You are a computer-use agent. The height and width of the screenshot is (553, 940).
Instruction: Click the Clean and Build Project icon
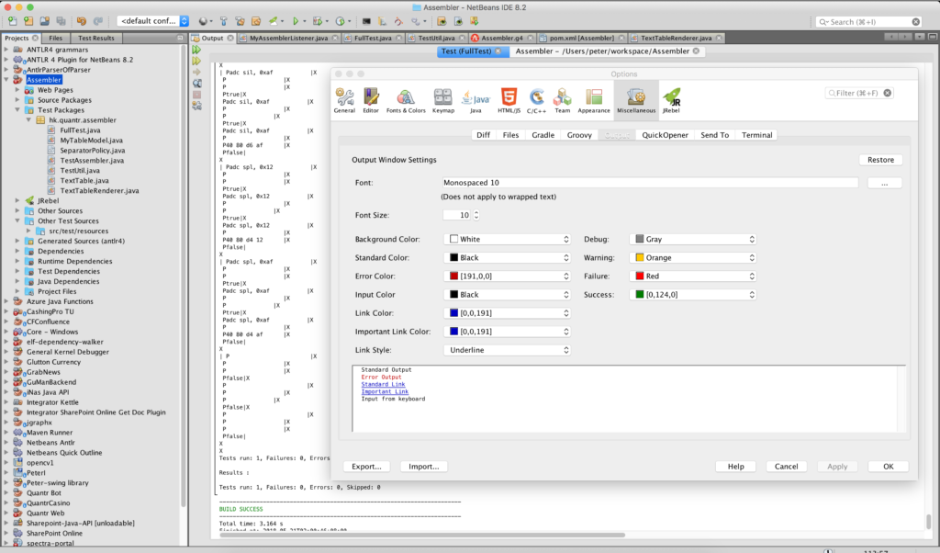point(240,22)
